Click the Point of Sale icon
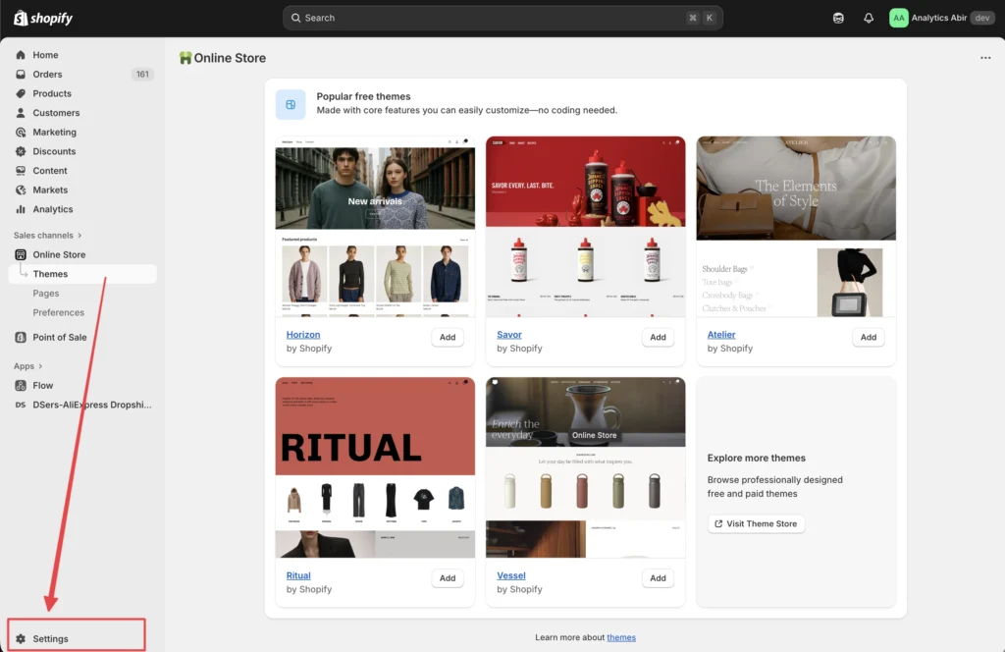 [x=21, y=337]
